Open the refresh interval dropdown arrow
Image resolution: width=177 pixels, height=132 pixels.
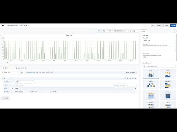137,31
